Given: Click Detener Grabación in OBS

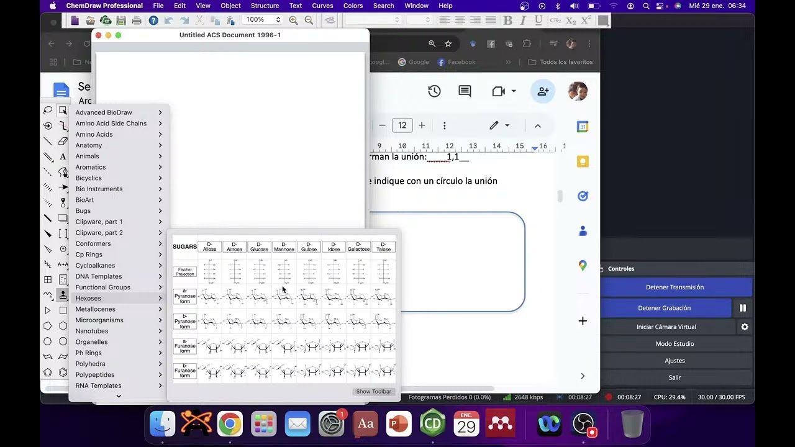Looking at the screenshot, I should pos(666,308).
